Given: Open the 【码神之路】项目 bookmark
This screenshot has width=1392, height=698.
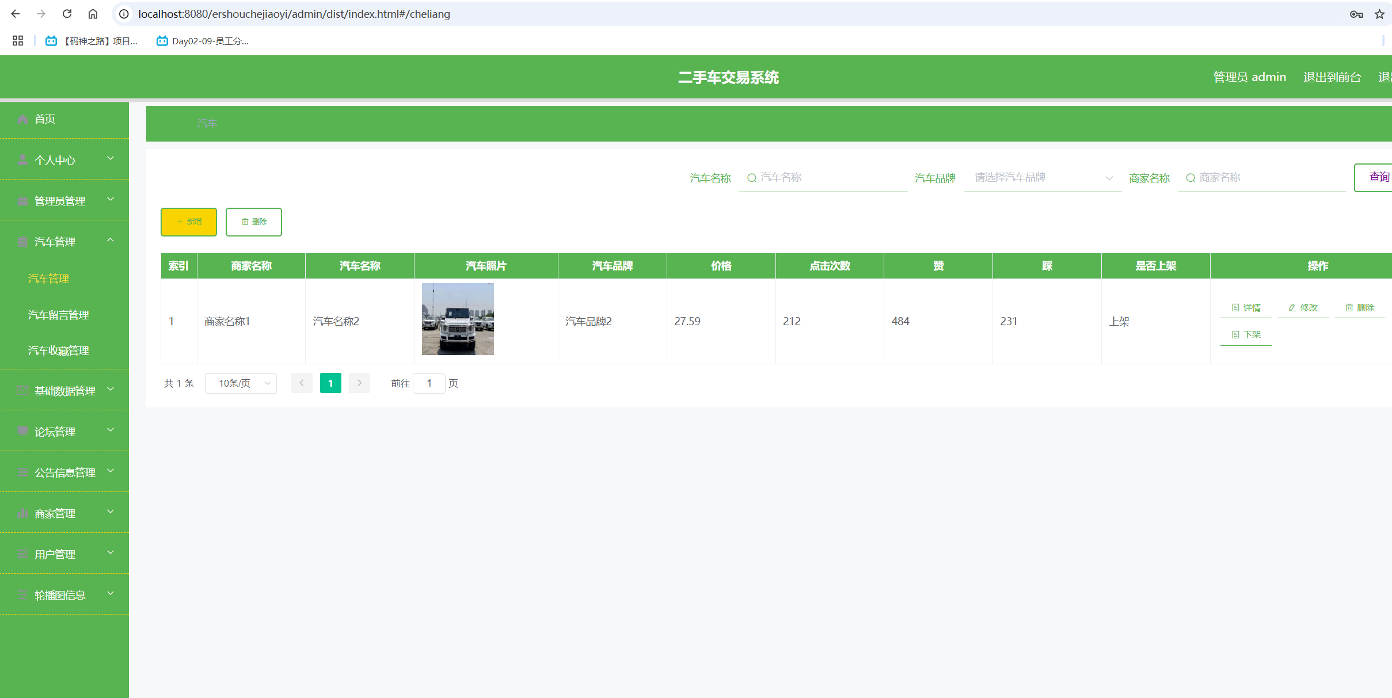Looking at the screenshot, I should click(x=92, y=41).
